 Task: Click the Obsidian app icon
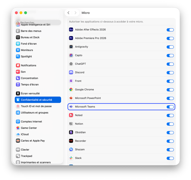71,132
